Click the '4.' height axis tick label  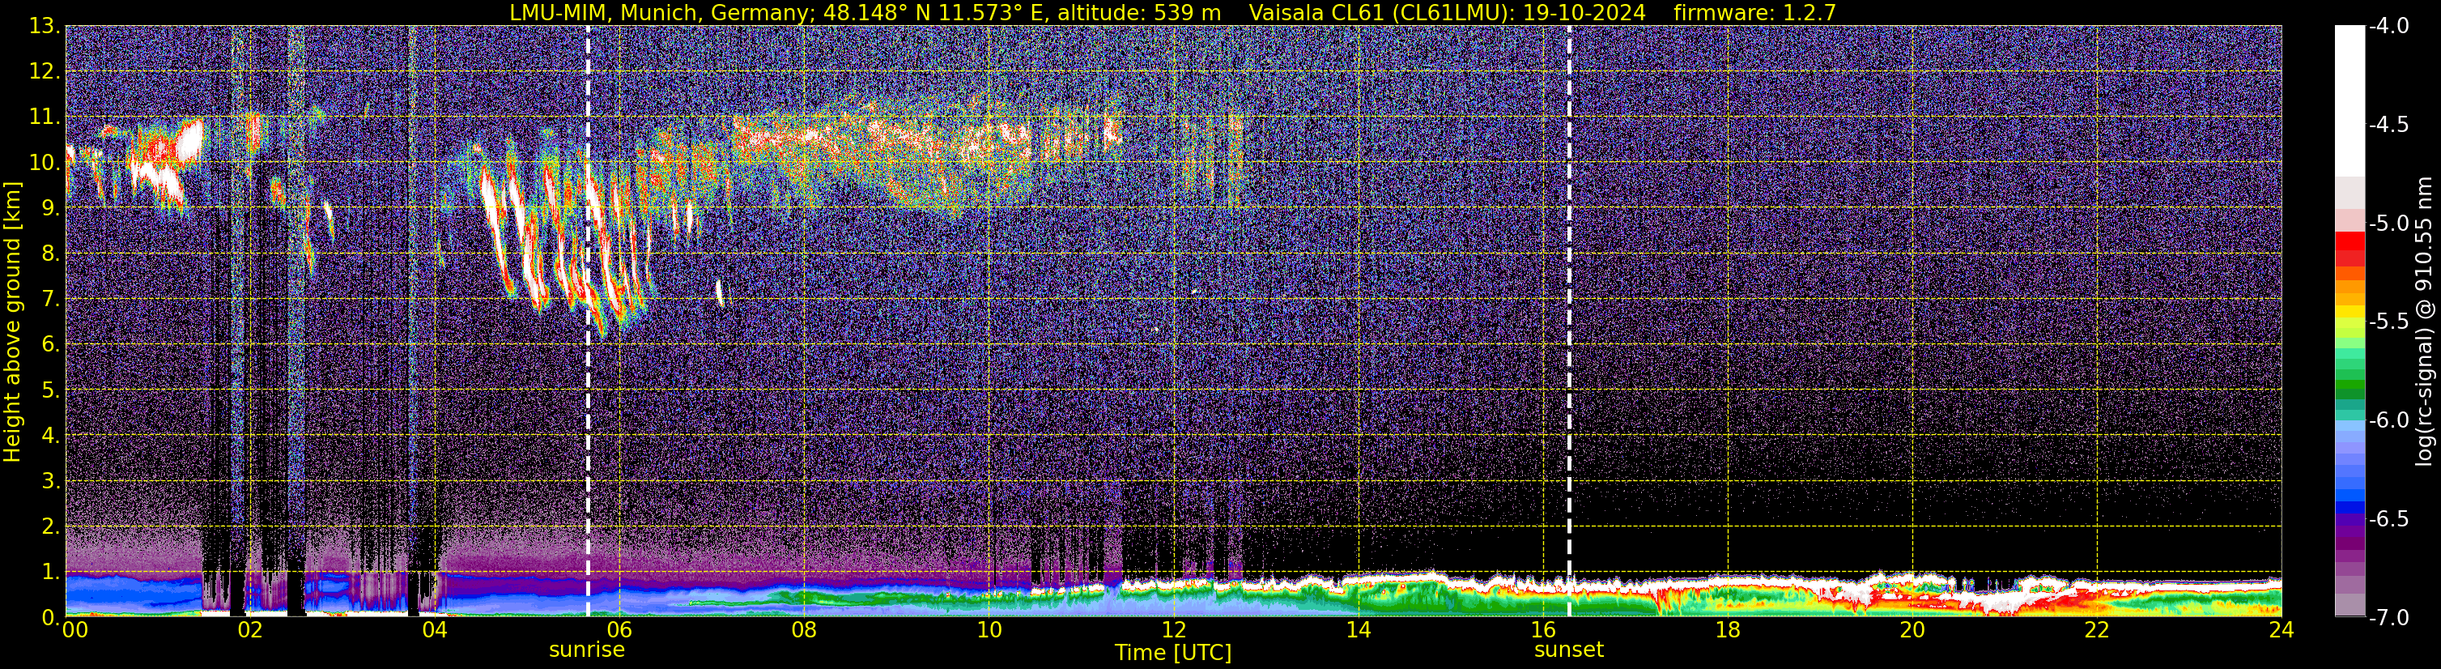pyautogui.click(x=50, y=436)
